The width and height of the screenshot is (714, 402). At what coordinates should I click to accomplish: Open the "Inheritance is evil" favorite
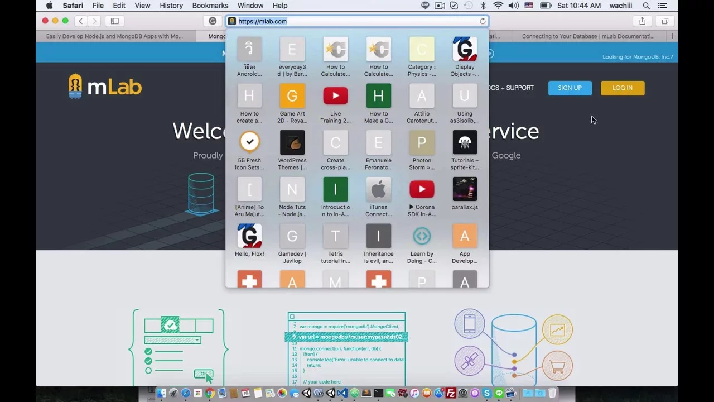(x=379, y=236)
